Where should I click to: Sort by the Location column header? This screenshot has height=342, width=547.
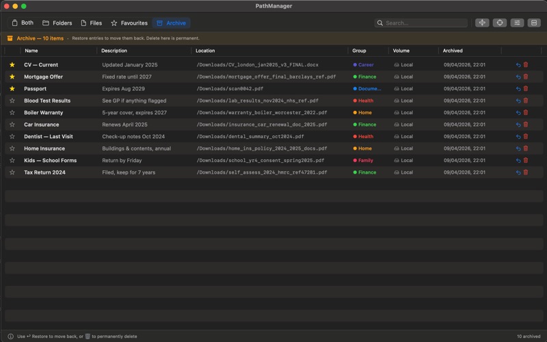[205, 51]
